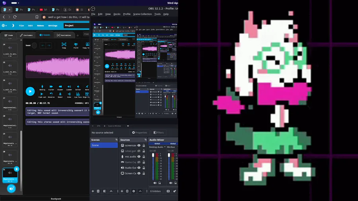Click the Copy icon in sound editor
Viewport: 358px width, 201px height.
click(x=64, y=44)
